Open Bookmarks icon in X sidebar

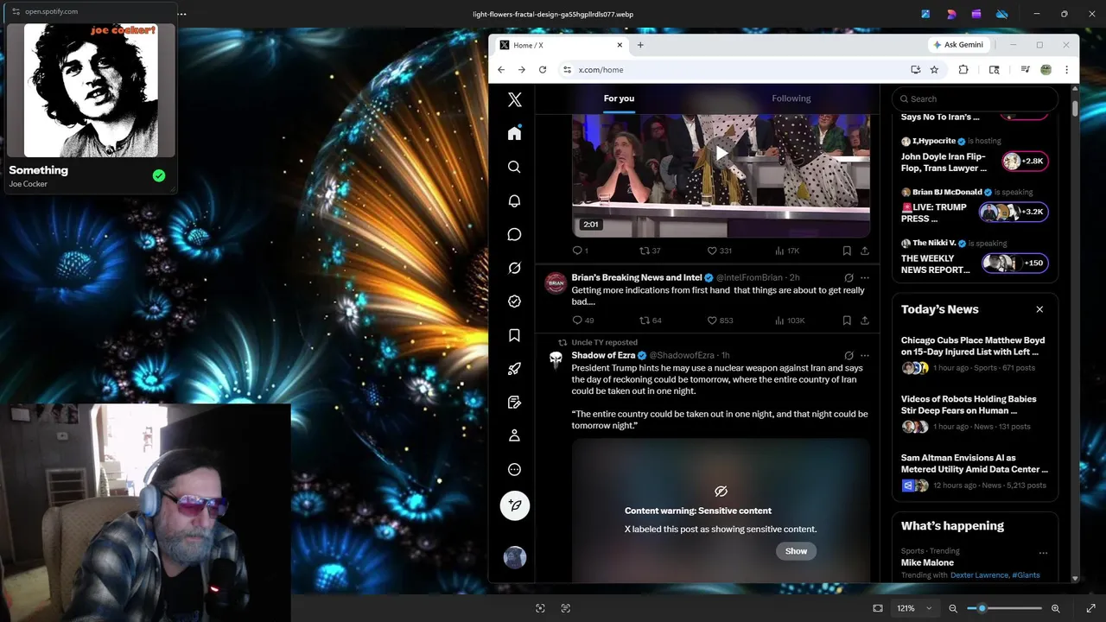coord(514,335)
